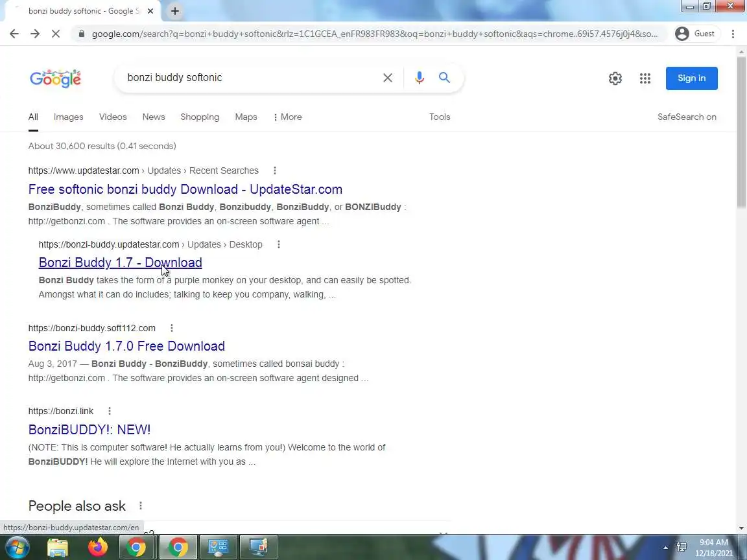
Task: Submit search with magnifying glass icon
Action: coord(444,78)
